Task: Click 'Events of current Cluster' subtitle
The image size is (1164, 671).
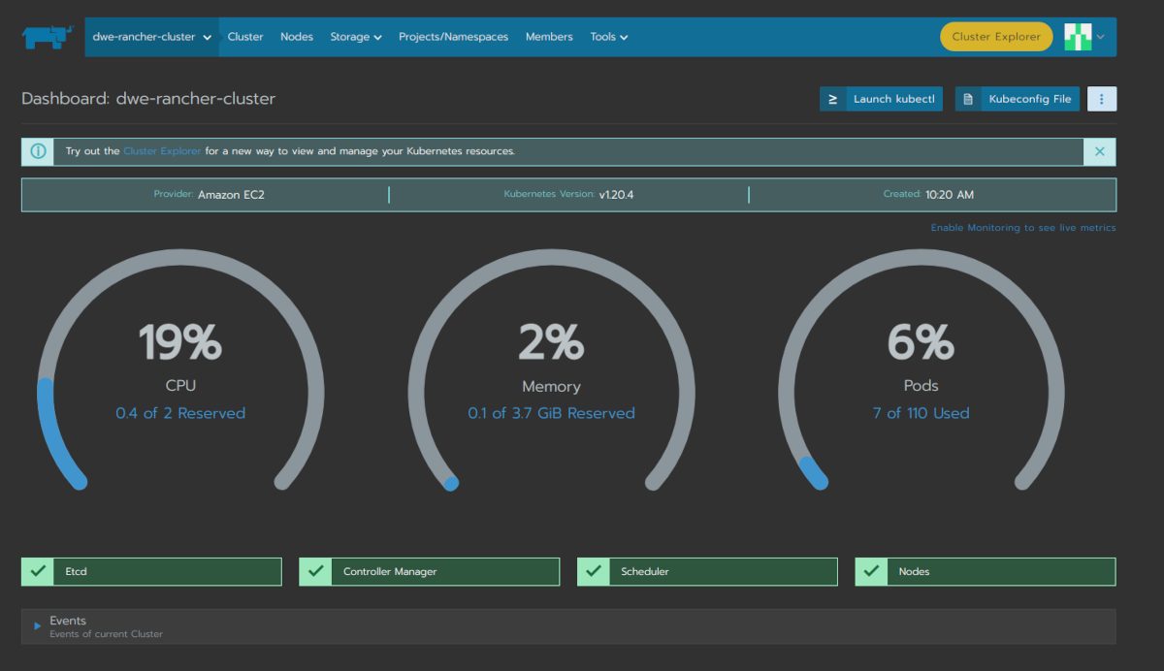Action: point(107,634)
